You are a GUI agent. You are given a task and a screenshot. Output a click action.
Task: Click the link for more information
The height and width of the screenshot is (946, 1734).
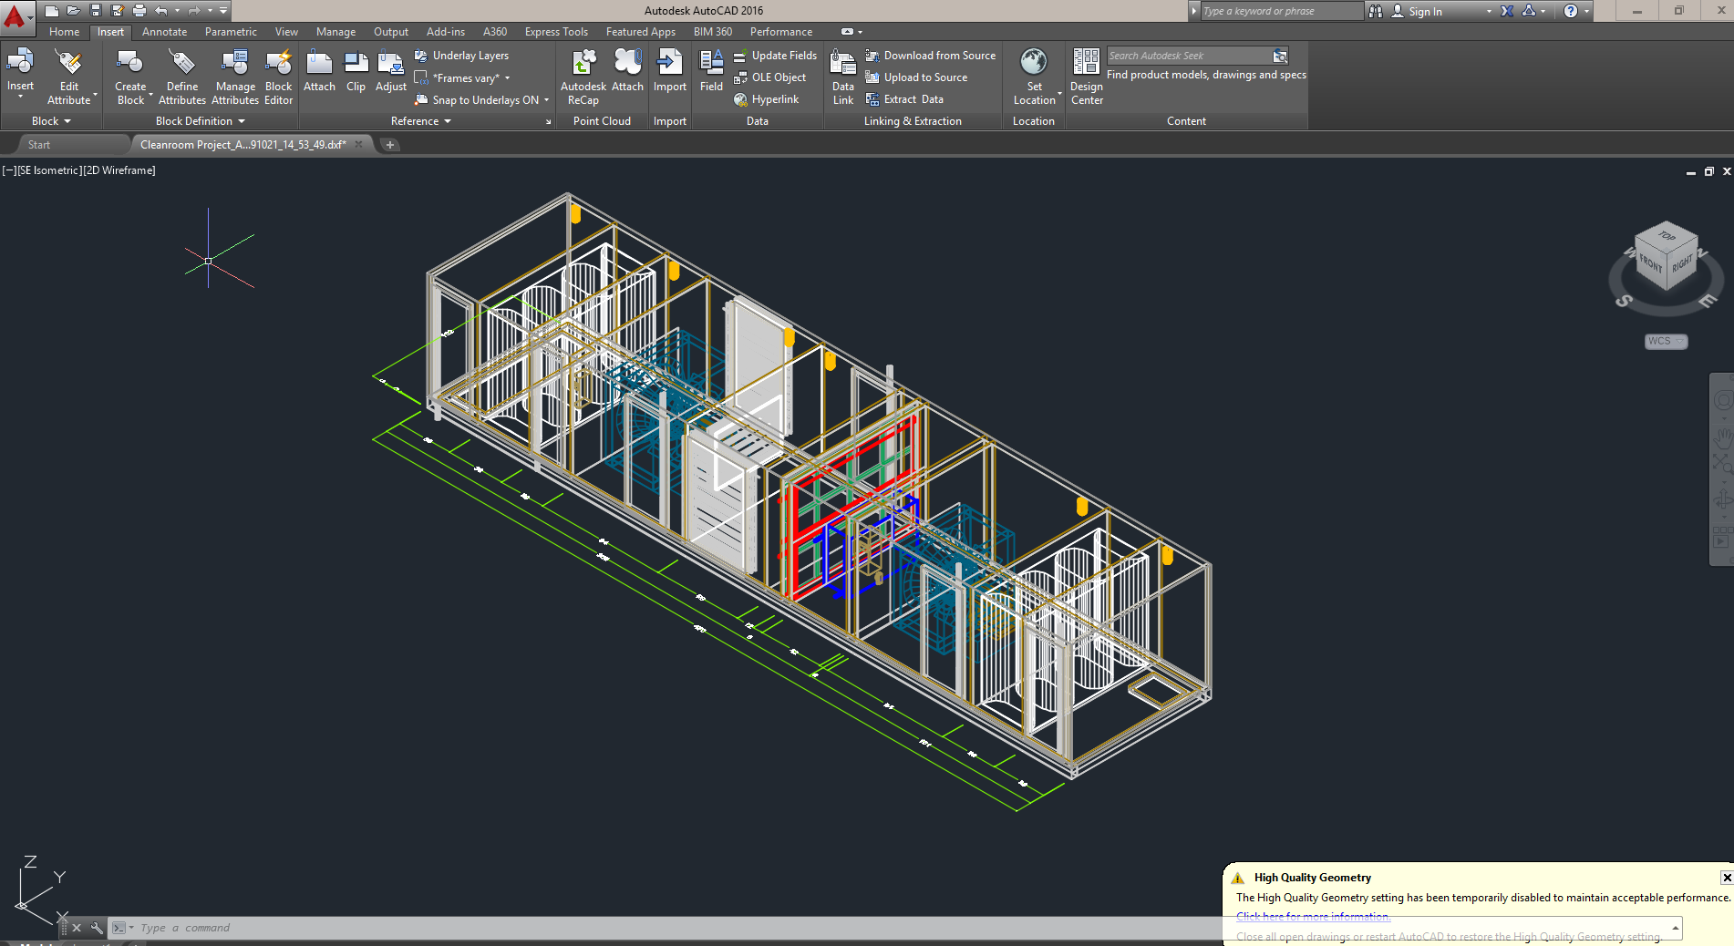pos(1312,917)
